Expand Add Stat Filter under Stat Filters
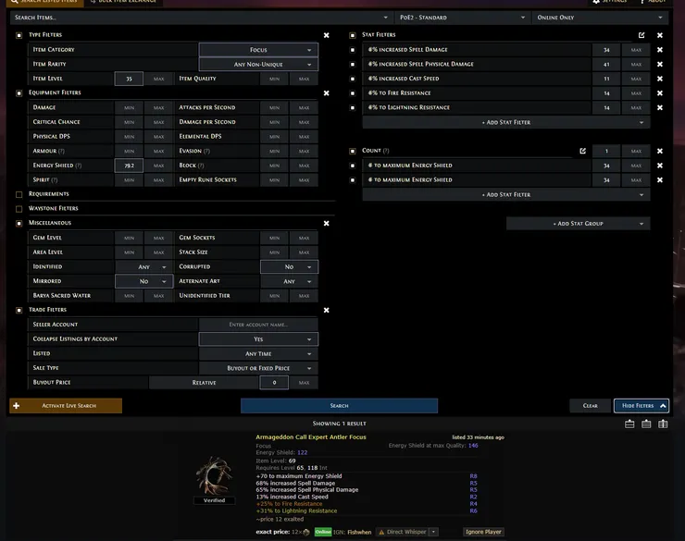The width and height of the screenshot is (685, 541). click(506, 122)
